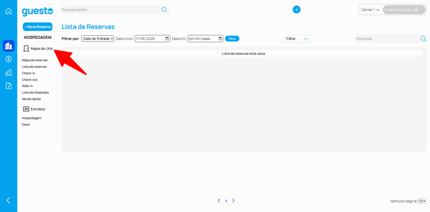Collapse sidebar with the left chevron

pos(8,200)
